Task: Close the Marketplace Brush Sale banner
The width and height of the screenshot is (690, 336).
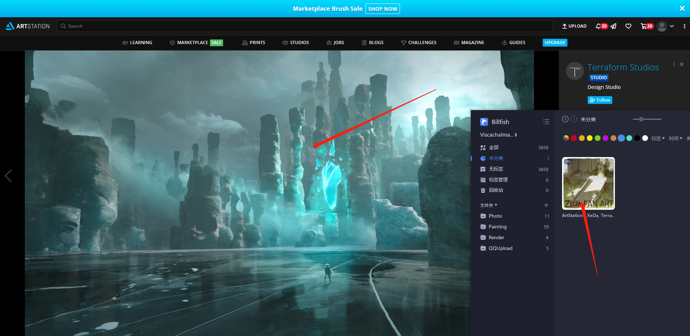Action: click(x=682, y=8)
